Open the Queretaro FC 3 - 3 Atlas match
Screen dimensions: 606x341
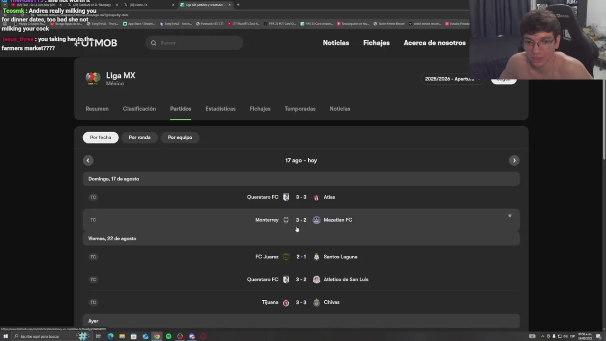tap(301, 197)
